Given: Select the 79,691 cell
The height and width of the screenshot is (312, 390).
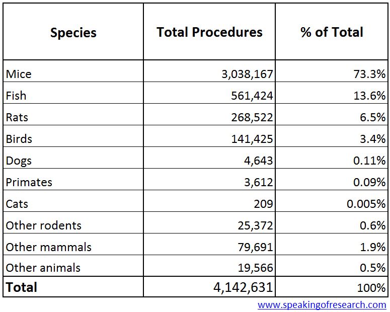Looking at the screenshot, I should 255,247.
